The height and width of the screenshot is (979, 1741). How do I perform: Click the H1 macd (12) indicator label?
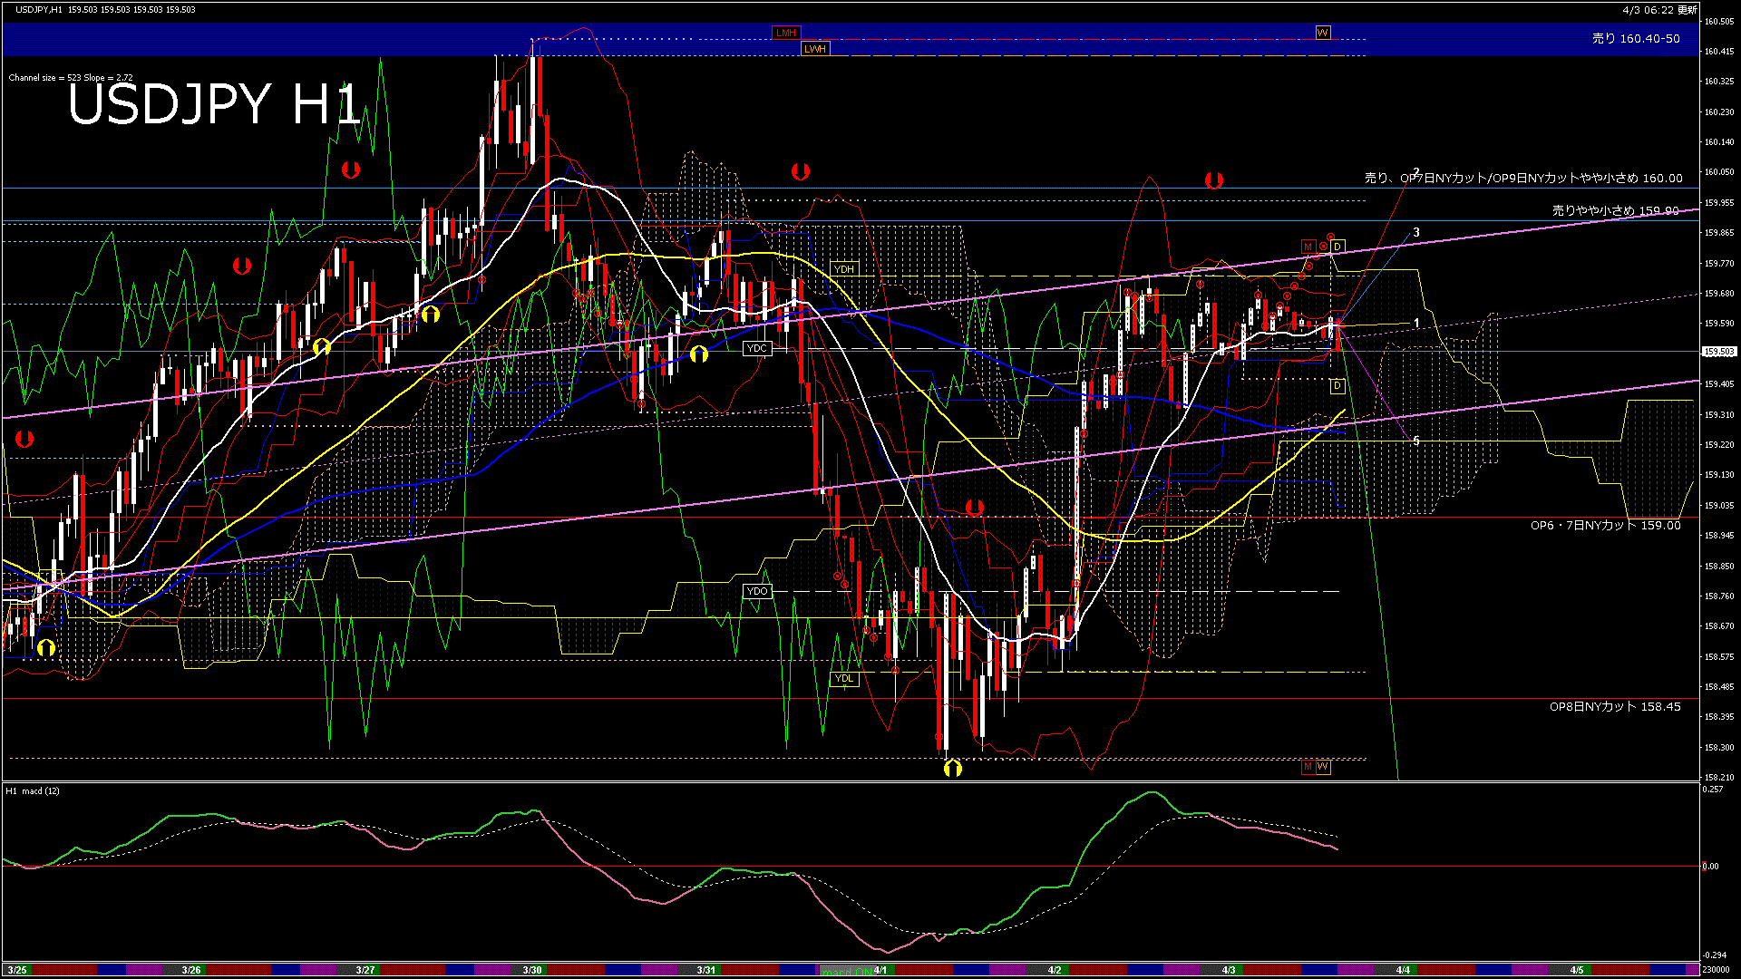pyautogui.click(x=34, y=791)
